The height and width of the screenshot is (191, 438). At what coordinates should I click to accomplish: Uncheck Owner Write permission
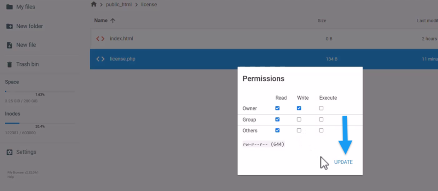tap(299, 108)
